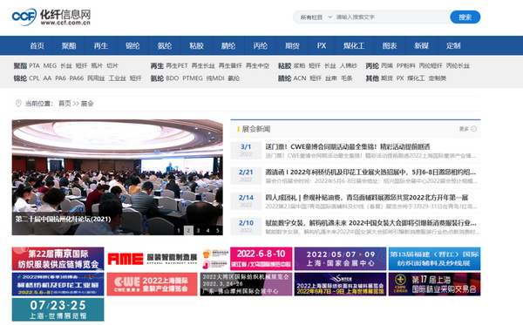Open the 期货 navigation menu item

[292, 45]
